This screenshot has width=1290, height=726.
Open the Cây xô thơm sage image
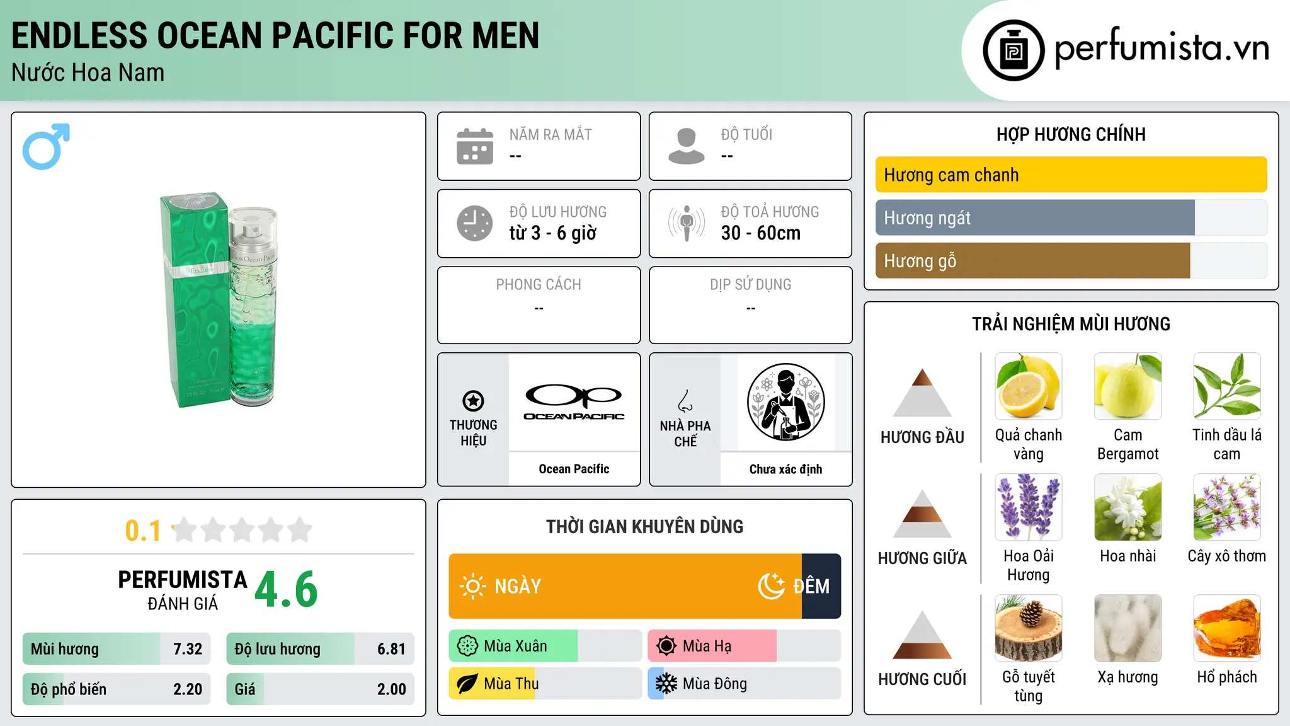click(x=1227, y=507)
